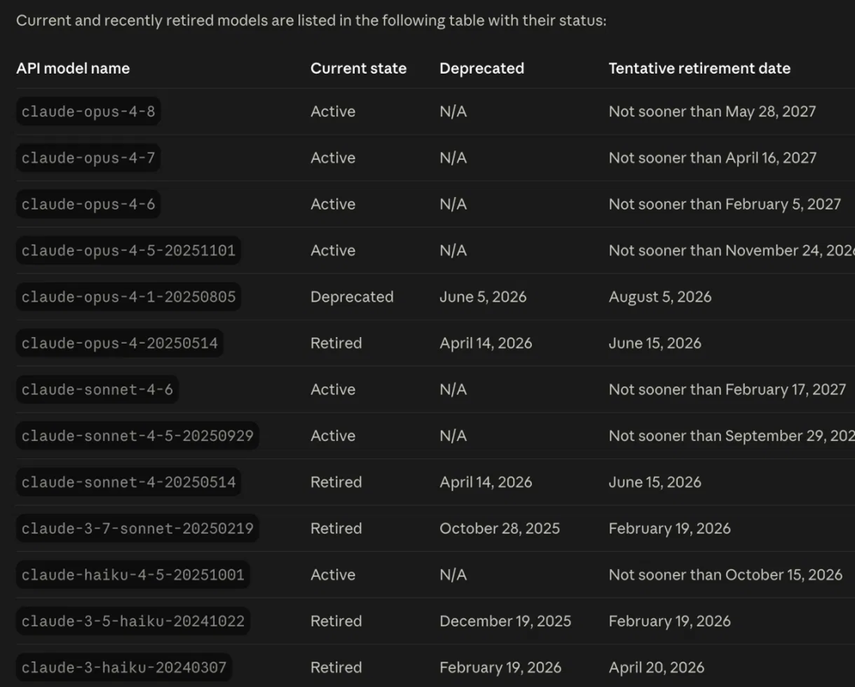Image resolution: width=855 pixels, height=687 pixels.
Task: Select the claude-opus-4-20250514 model name
Action: click(x=120, y=343)
